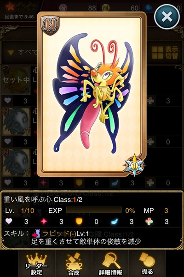Image resolution: width=184 pixels, height=277 pixels.
Task: Expand the すべて filter dropdown
Action: pyautogui.click(x=21, y=52)
